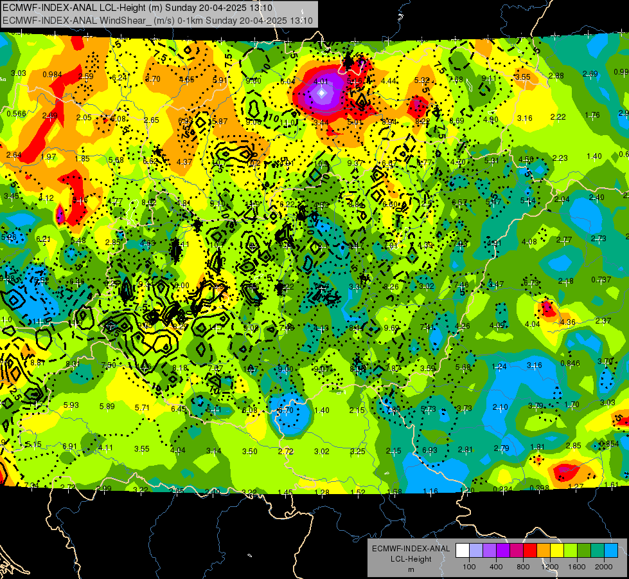
Task: Select the yellow legend color swatch
Action: (x=557, y=551)
